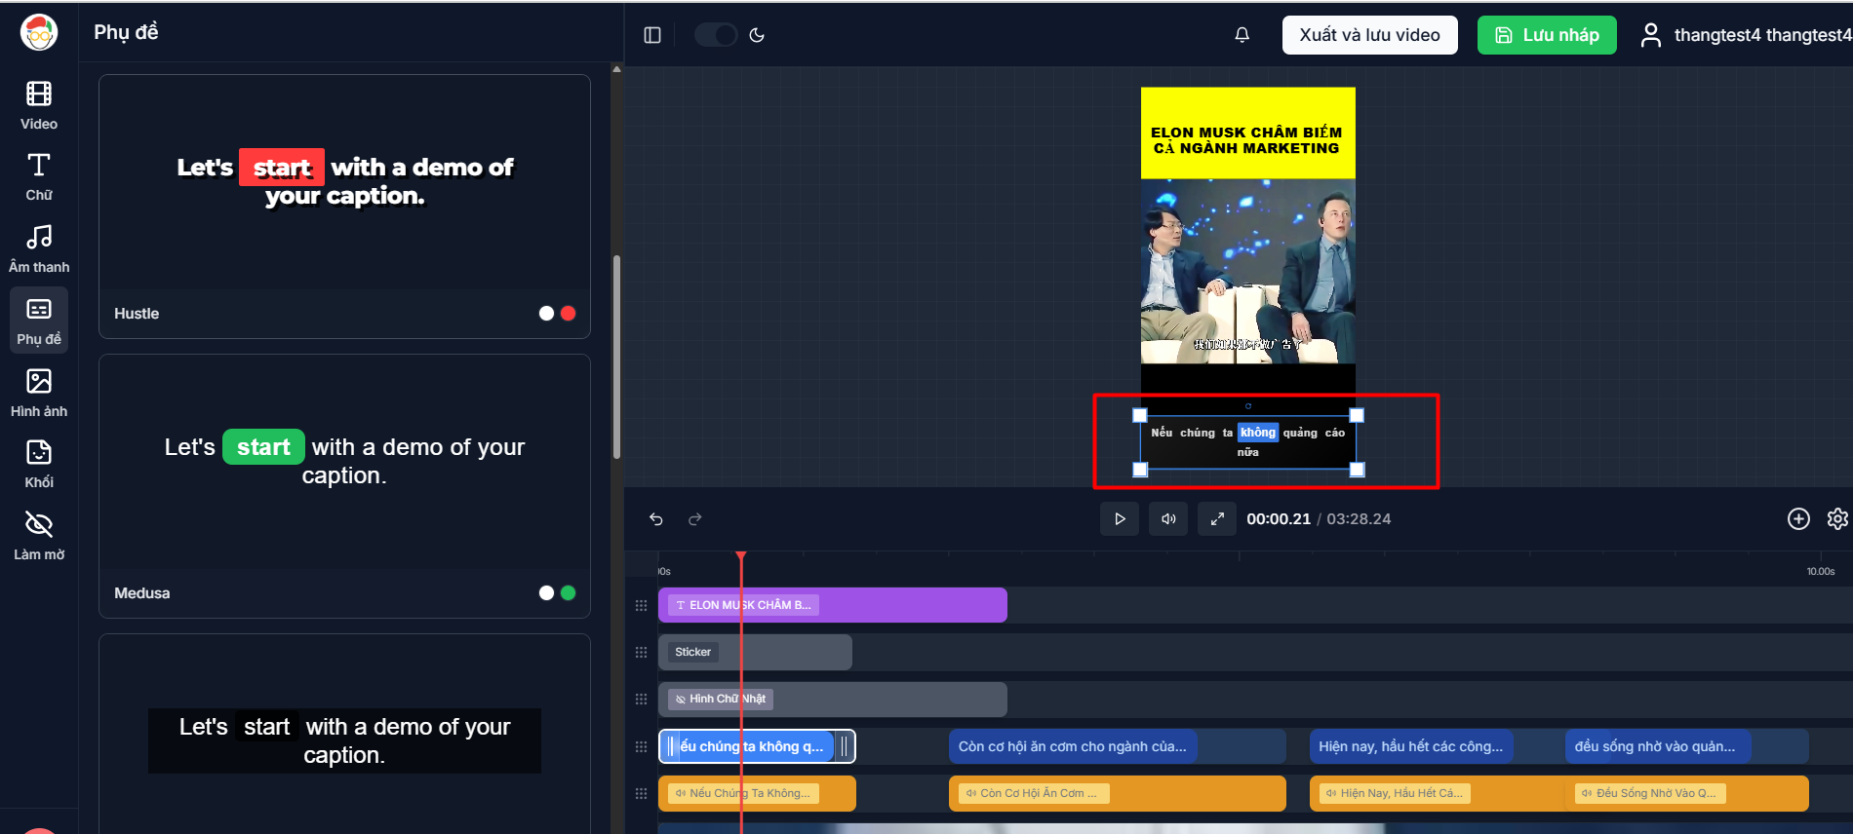
Task: Select the Phụ đề subtitle tab
Action: (39, 321)
